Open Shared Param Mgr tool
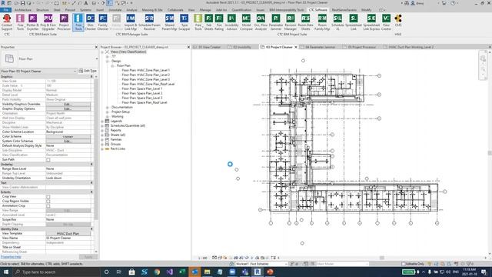This screenshot has height=277, width=492. (169, 22)
